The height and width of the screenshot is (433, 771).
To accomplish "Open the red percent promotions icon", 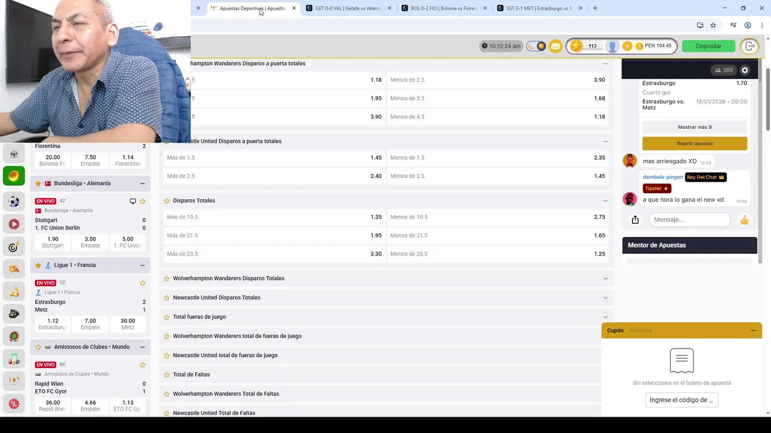I will click(14, 404).
